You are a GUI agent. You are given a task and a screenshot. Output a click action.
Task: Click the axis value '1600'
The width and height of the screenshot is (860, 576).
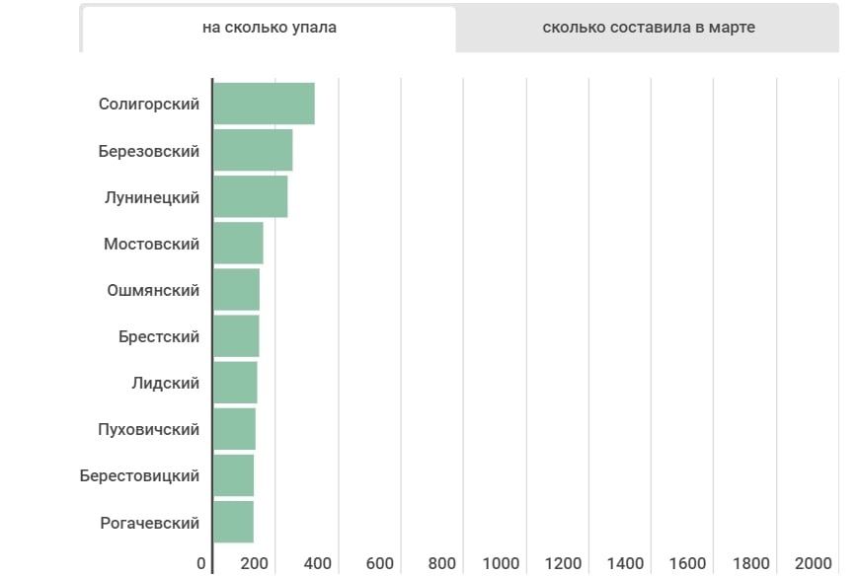click(x=688, y=563)
